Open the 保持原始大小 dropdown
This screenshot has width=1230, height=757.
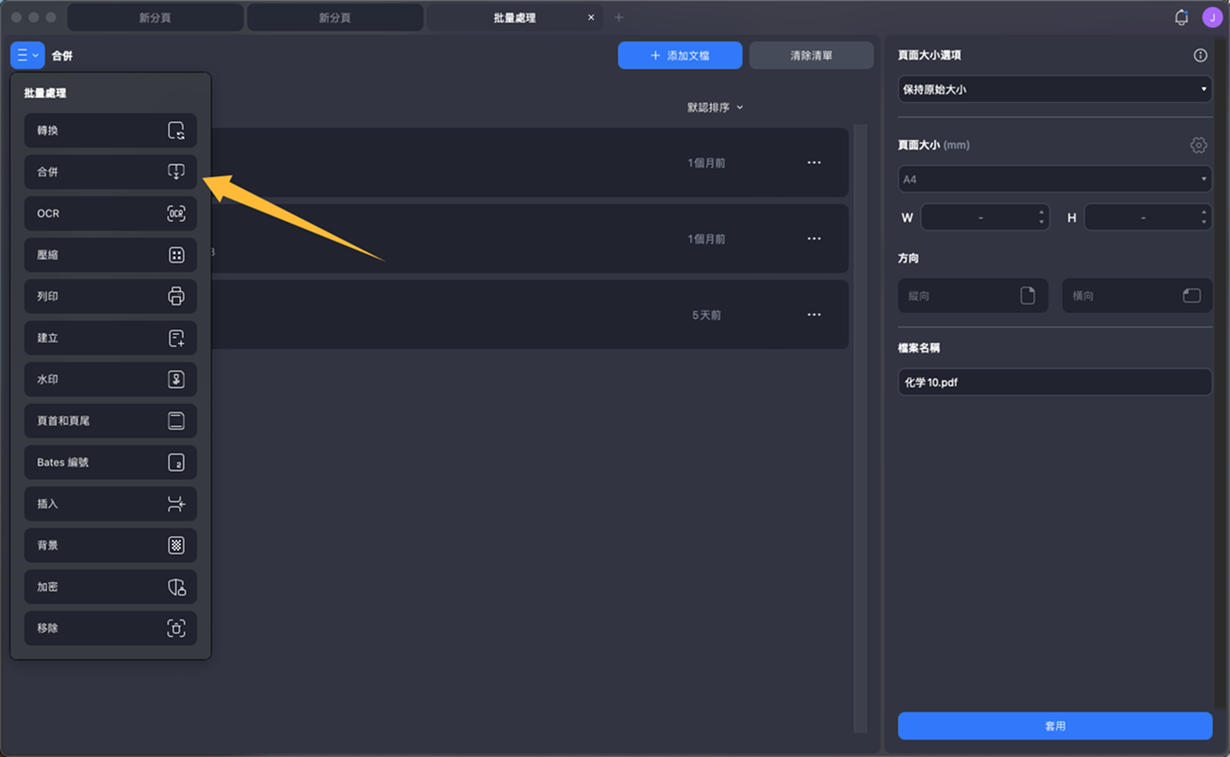(x=1055, y=89)
